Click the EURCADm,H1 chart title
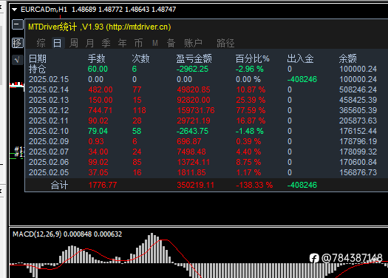This screenshot has width=388, height=278. tap(44, 10)
